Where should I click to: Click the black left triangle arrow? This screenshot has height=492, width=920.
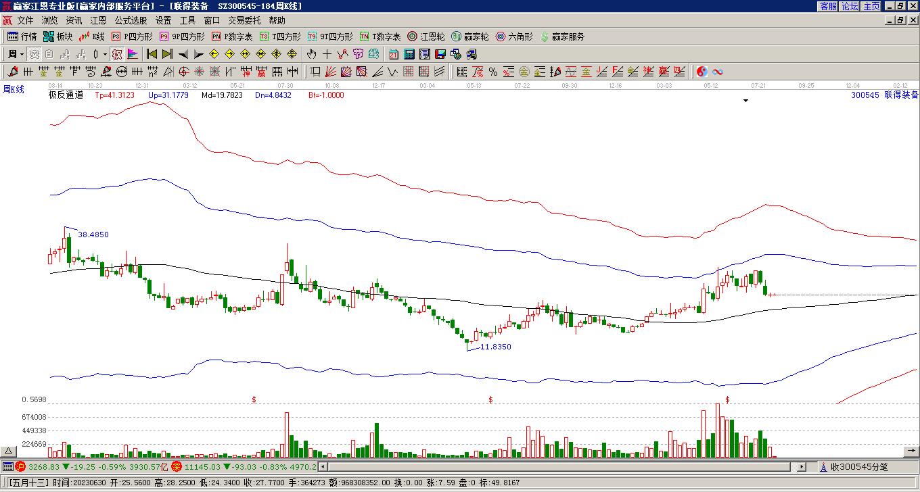point(183,54)
